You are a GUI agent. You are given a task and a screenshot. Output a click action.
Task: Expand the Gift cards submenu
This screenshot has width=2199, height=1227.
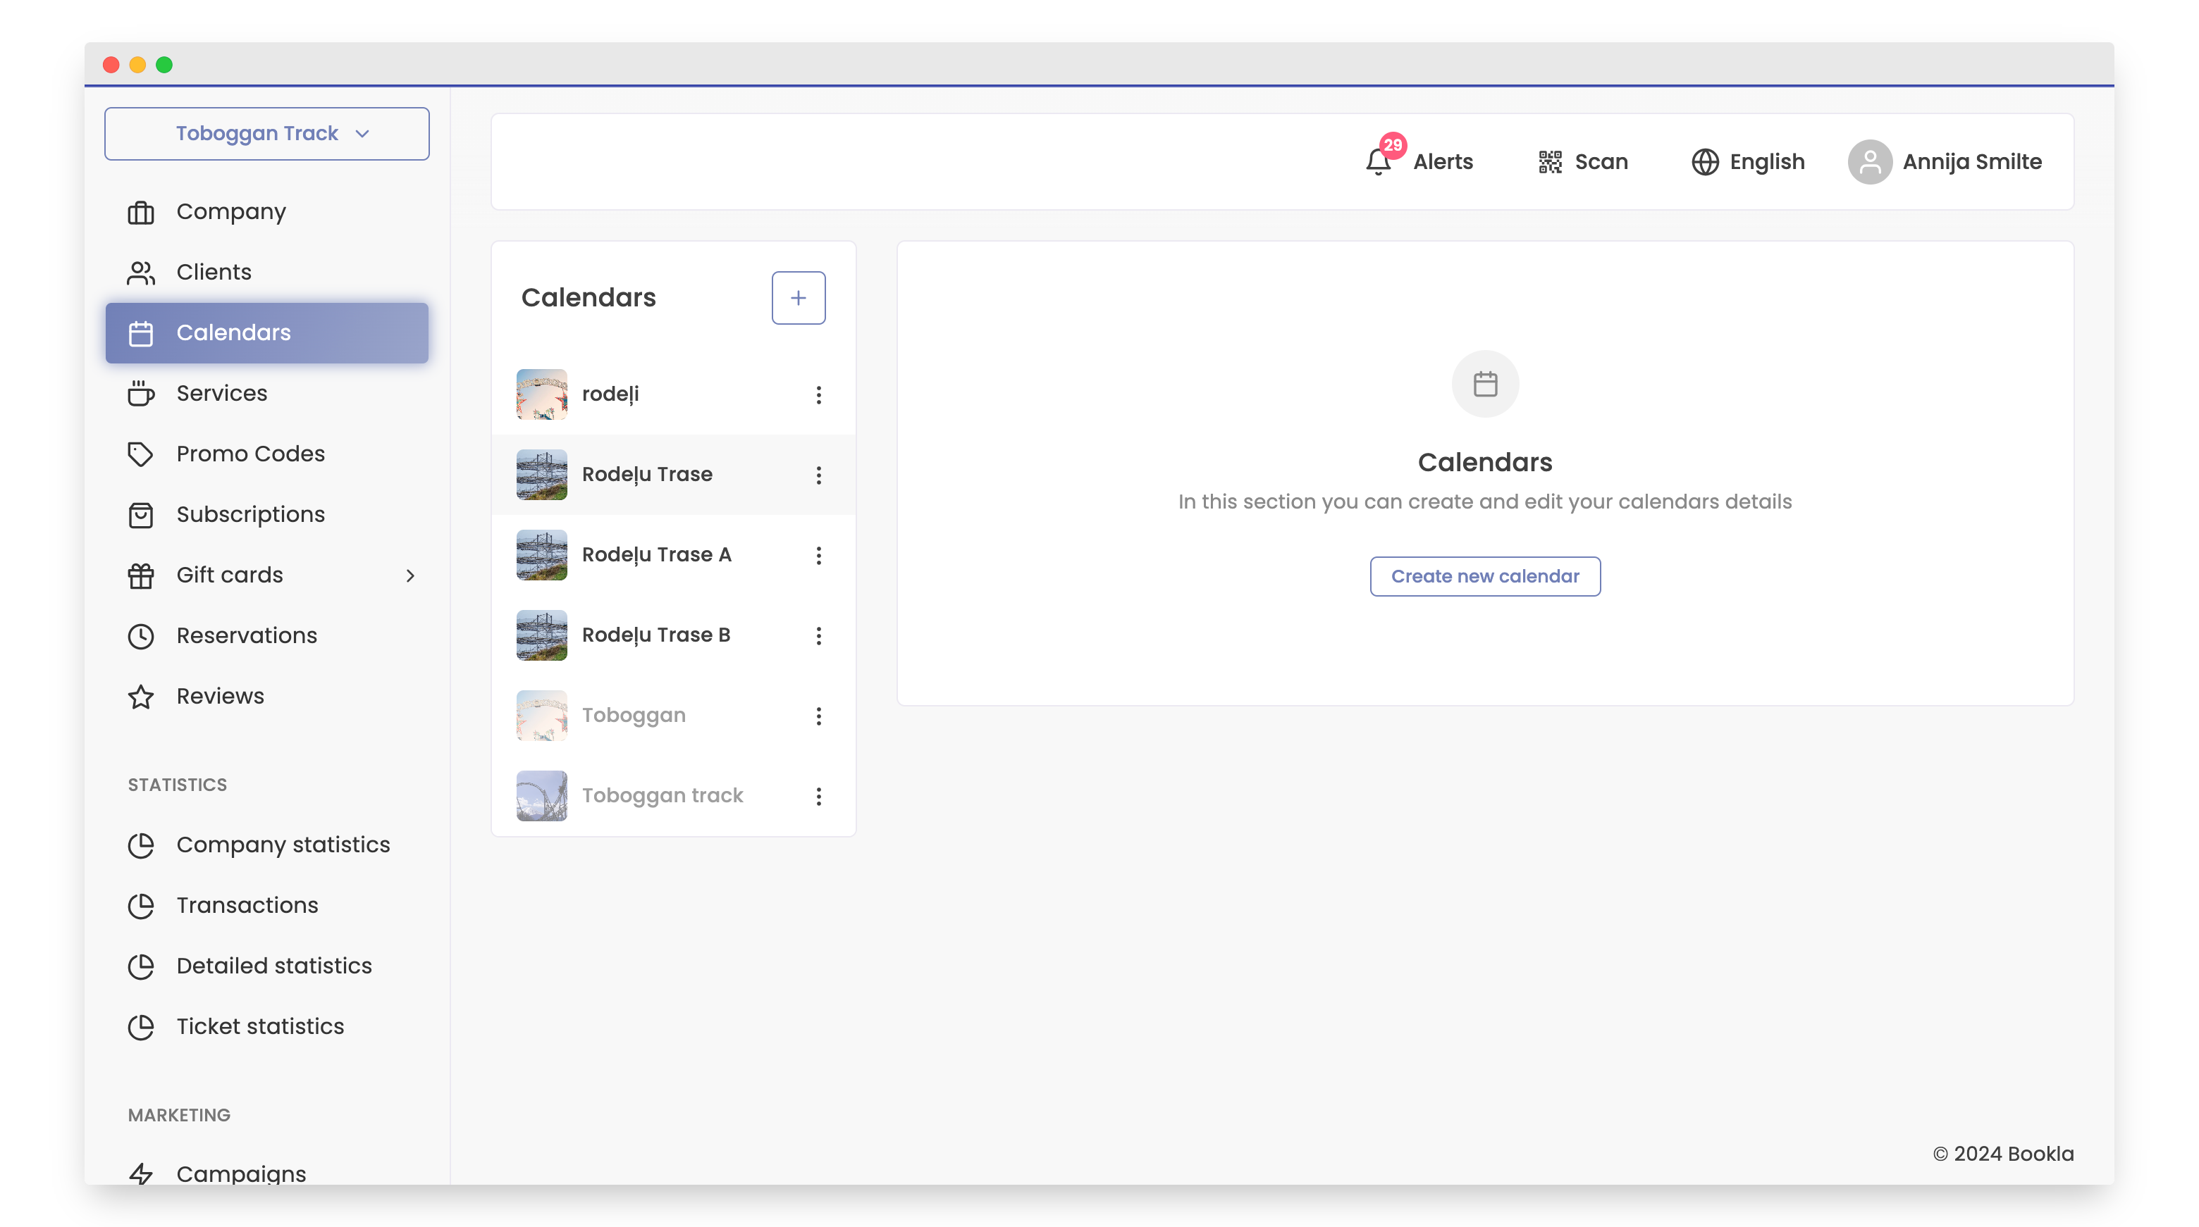(x=409, y=575)
